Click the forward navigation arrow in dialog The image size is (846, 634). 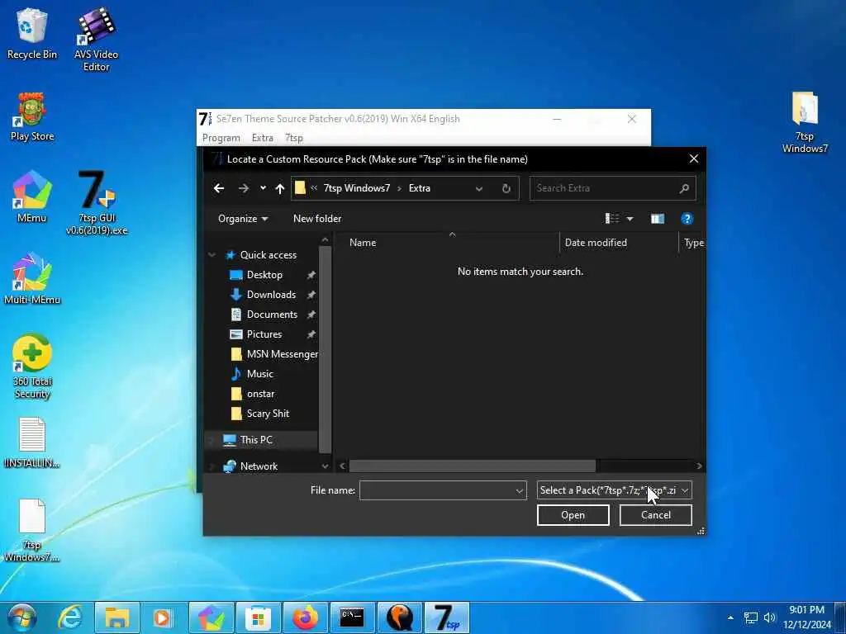pos(244,188)
